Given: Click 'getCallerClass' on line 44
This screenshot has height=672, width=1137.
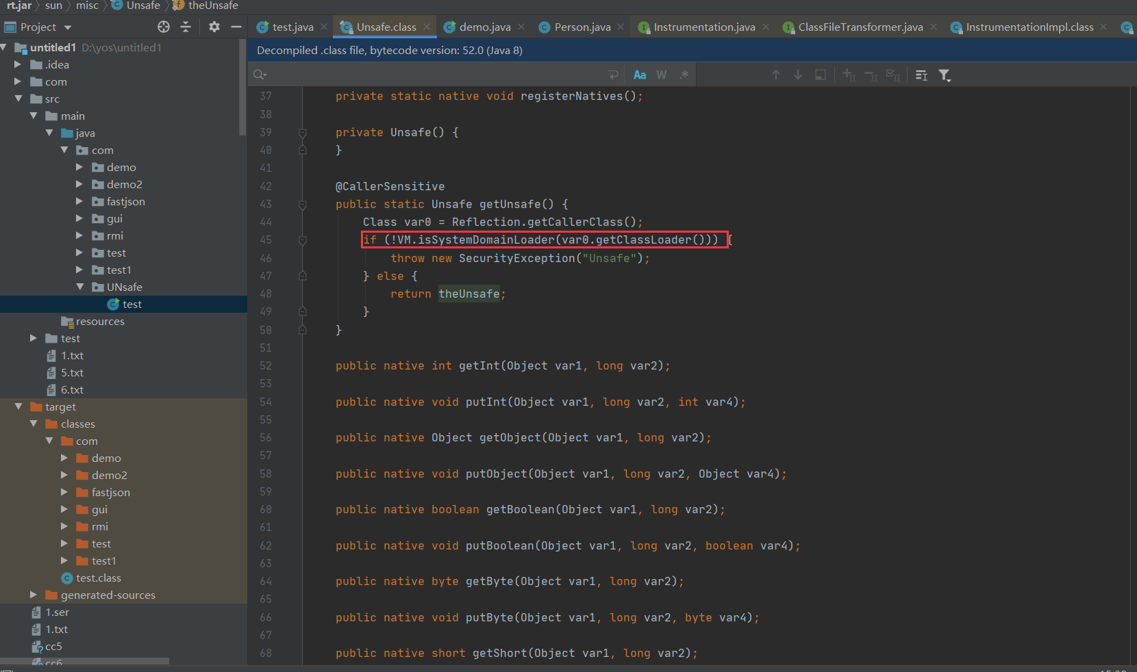Looking at the screenshot, I should point(575,222).
